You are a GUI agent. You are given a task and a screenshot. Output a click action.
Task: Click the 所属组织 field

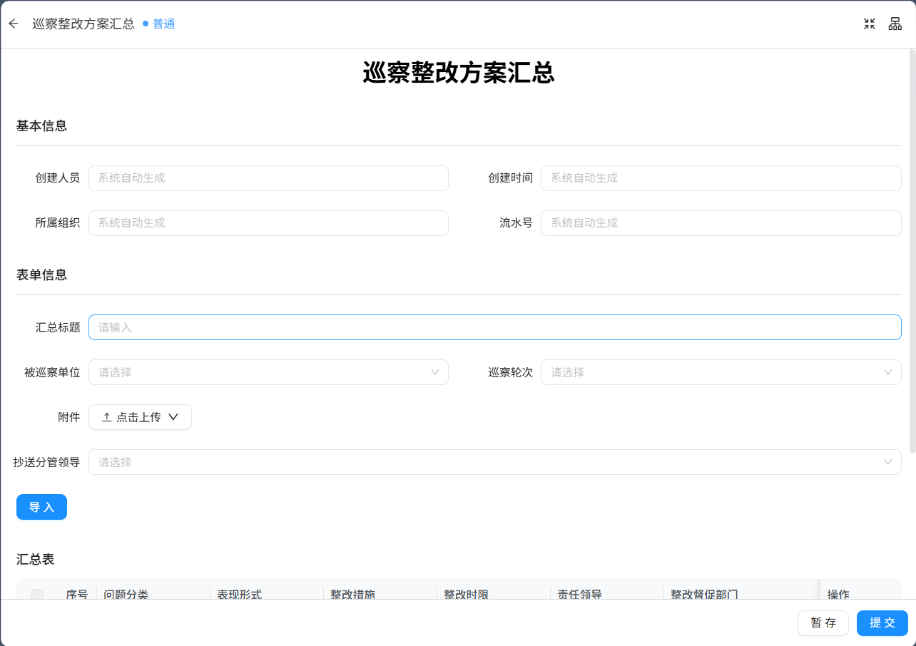click(x=268, y=223)
